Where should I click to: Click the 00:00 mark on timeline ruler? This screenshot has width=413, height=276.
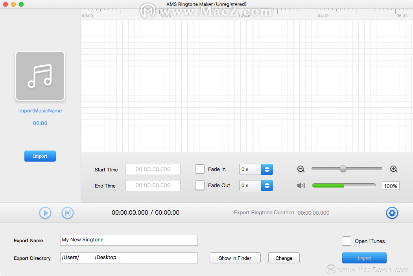click(x=87, y=16)
